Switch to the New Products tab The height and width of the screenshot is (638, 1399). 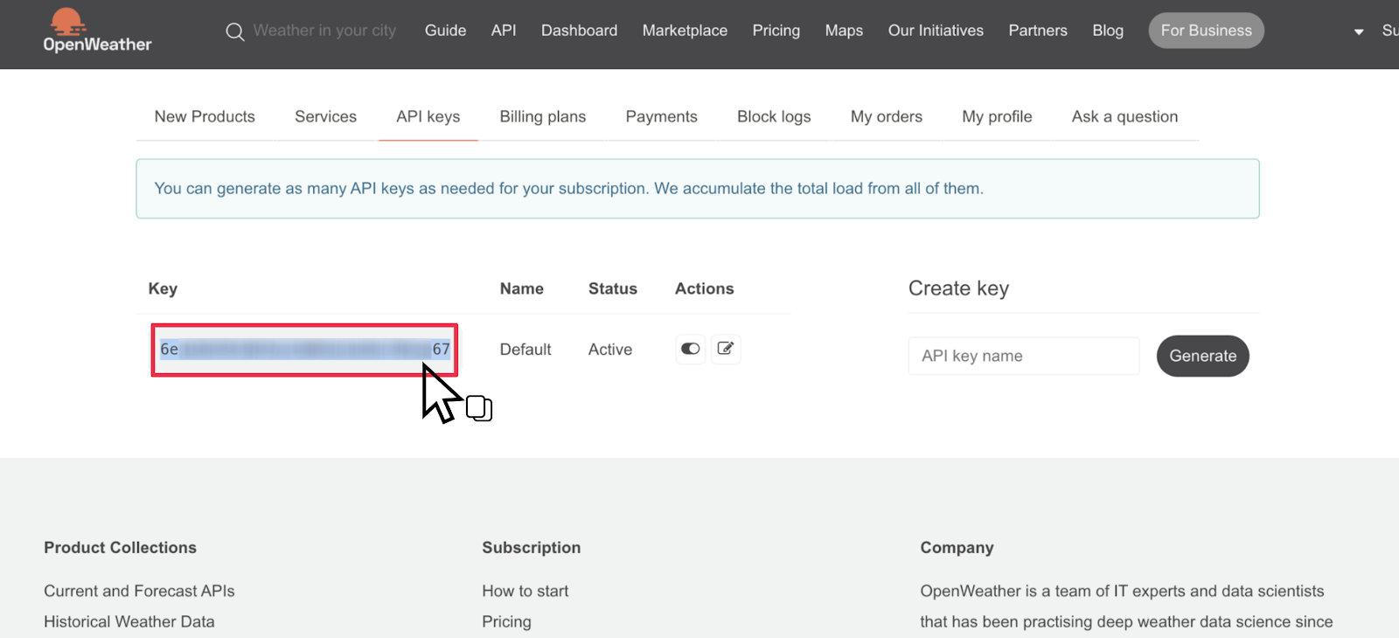[205, 117]
